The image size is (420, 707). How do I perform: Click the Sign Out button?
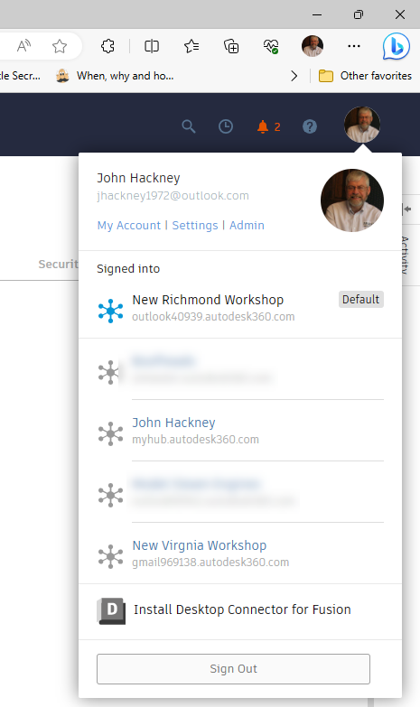point(233,669)
